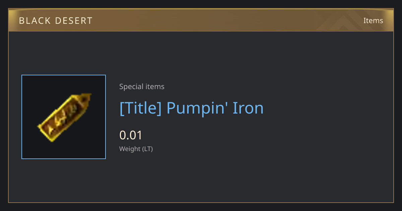Click the word BLACK in the banner

tap(34, 20)
